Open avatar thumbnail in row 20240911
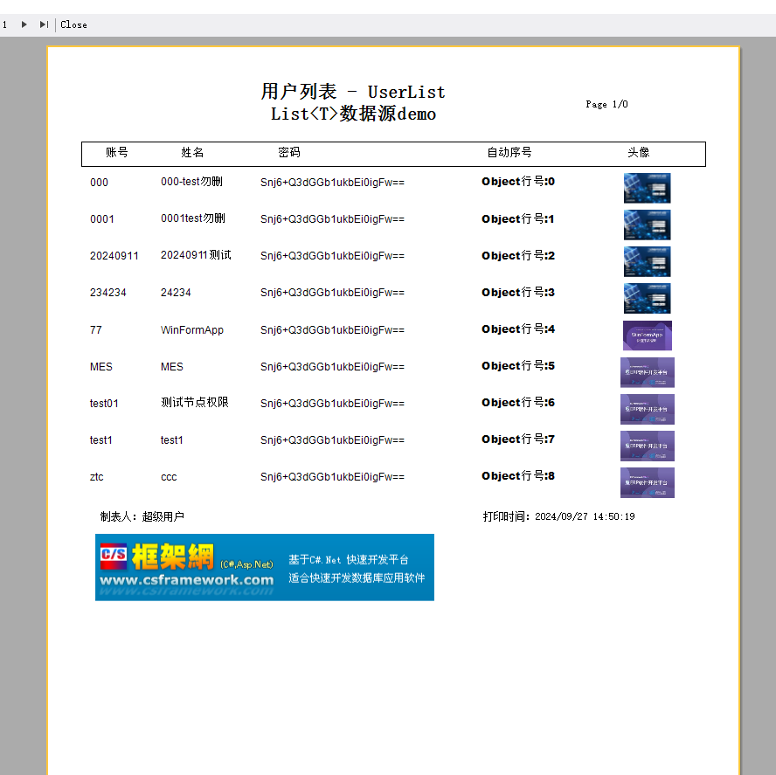This screenshot has height=775, width=776. coord(647,261)
